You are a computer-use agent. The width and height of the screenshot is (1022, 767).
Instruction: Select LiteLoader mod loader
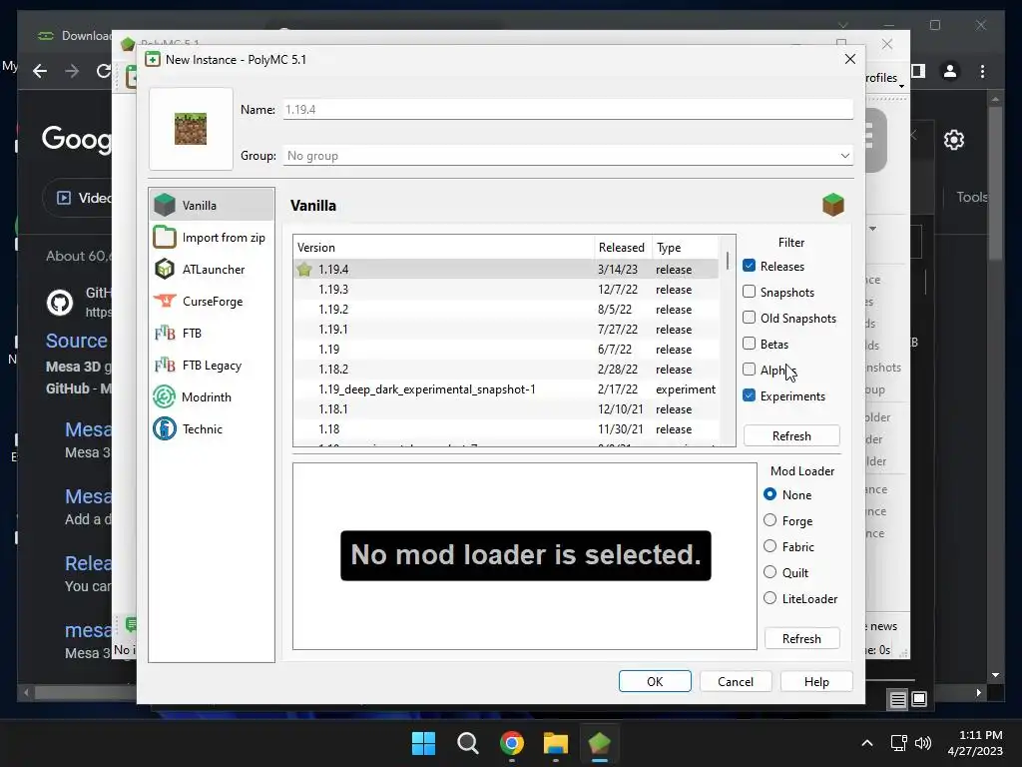(x=769, y=598)
